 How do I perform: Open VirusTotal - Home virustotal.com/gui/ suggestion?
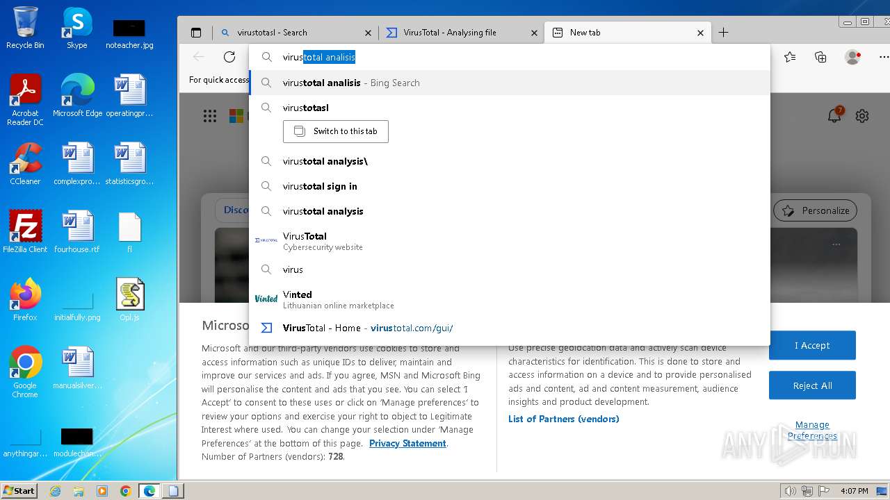coord(510,328)
